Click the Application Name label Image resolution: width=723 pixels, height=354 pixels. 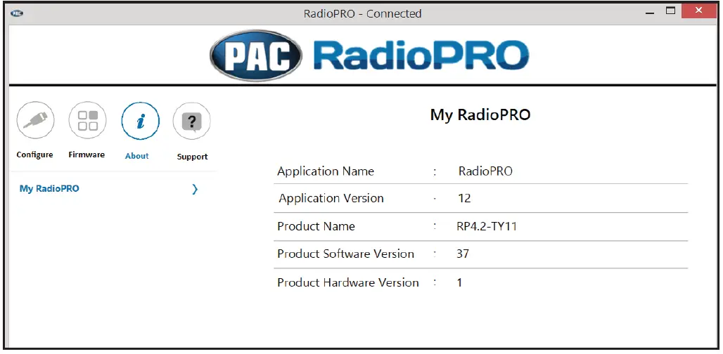point(326,171)
